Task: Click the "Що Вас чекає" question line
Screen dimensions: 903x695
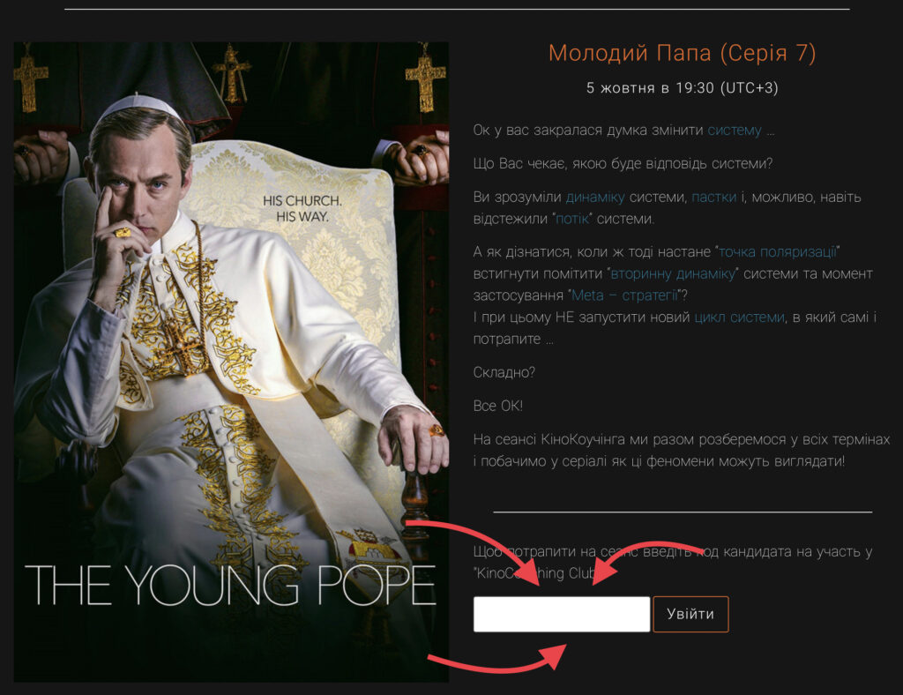Action: click(x=623, y=163)
